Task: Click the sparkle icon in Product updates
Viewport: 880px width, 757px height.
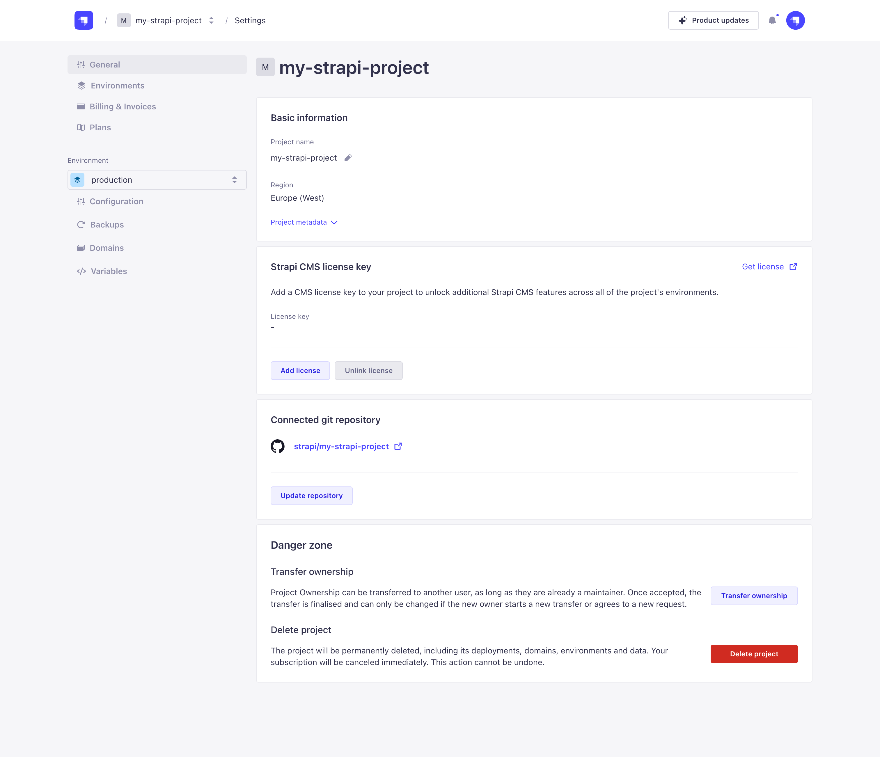Action: [x=682, y=20]
